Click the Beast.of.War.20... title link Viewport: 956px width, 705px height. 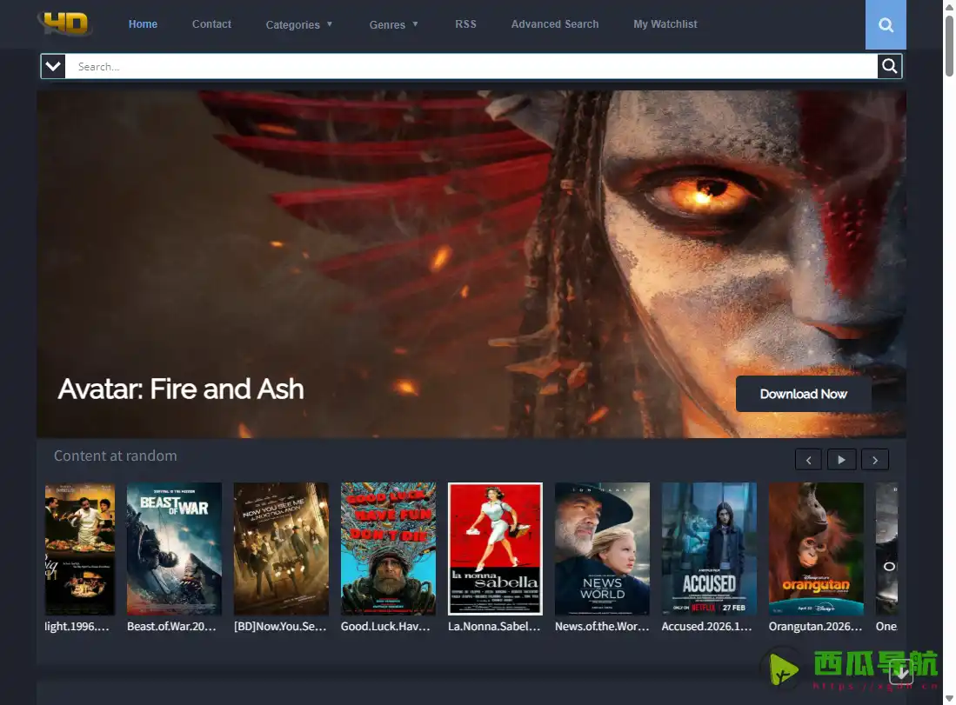[x=171, y=627]
